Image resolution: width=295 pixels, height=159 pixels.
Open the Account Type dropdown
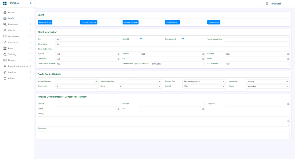click(x=204, y=82)
